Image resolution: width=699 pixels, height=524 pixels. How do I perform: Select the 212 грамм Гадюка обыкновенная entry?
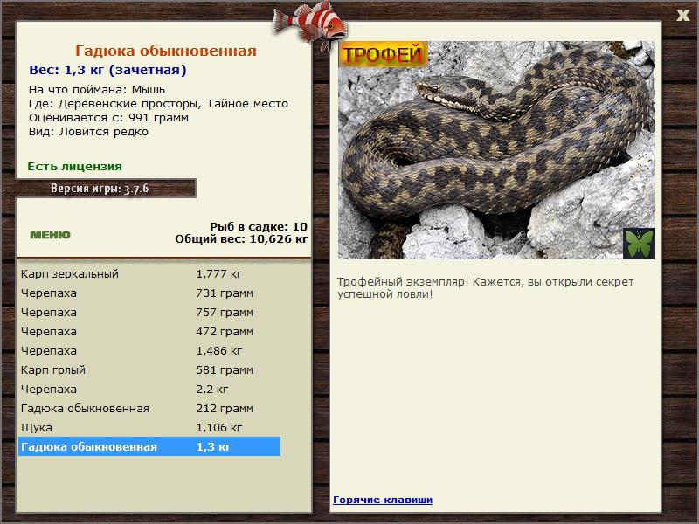click(149, 408)
